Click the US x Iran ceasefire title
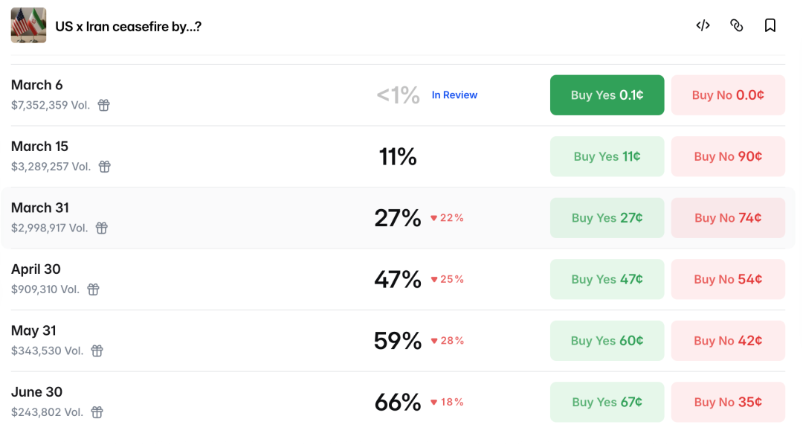 [128, 27]
